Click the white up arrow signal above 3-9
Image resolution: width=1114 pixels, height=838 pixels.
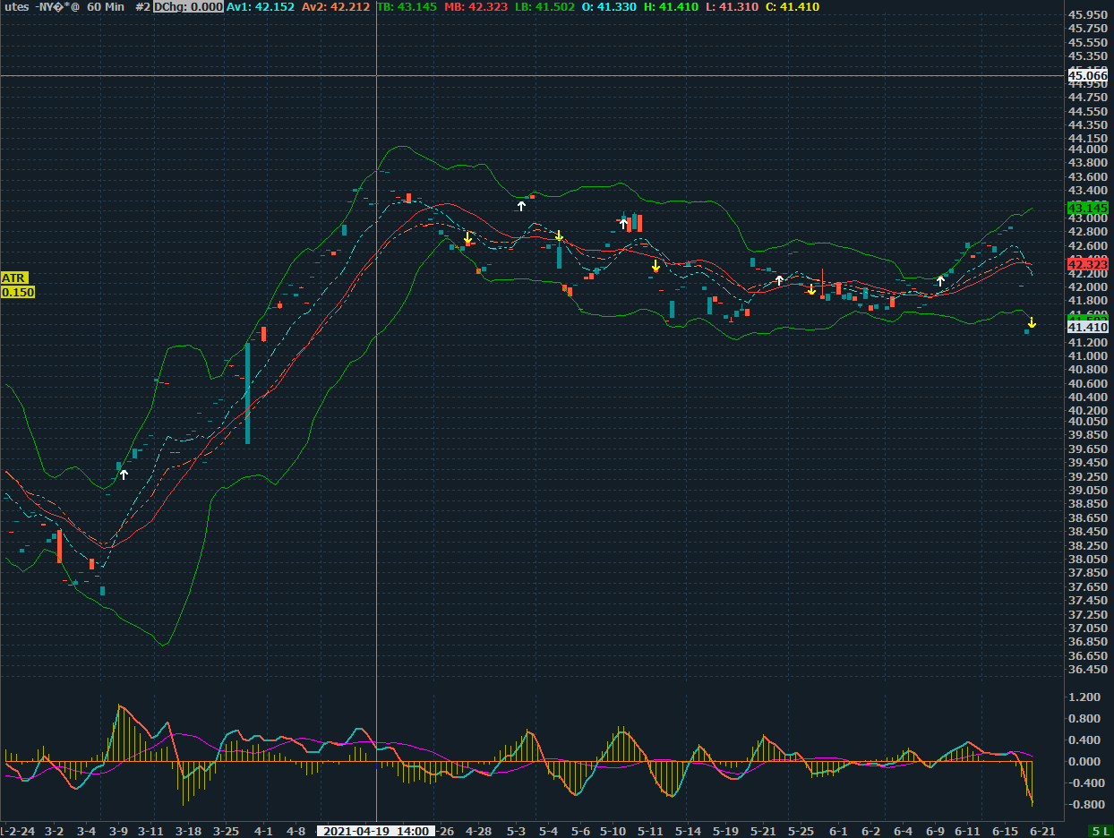click(x=124, y=474)
